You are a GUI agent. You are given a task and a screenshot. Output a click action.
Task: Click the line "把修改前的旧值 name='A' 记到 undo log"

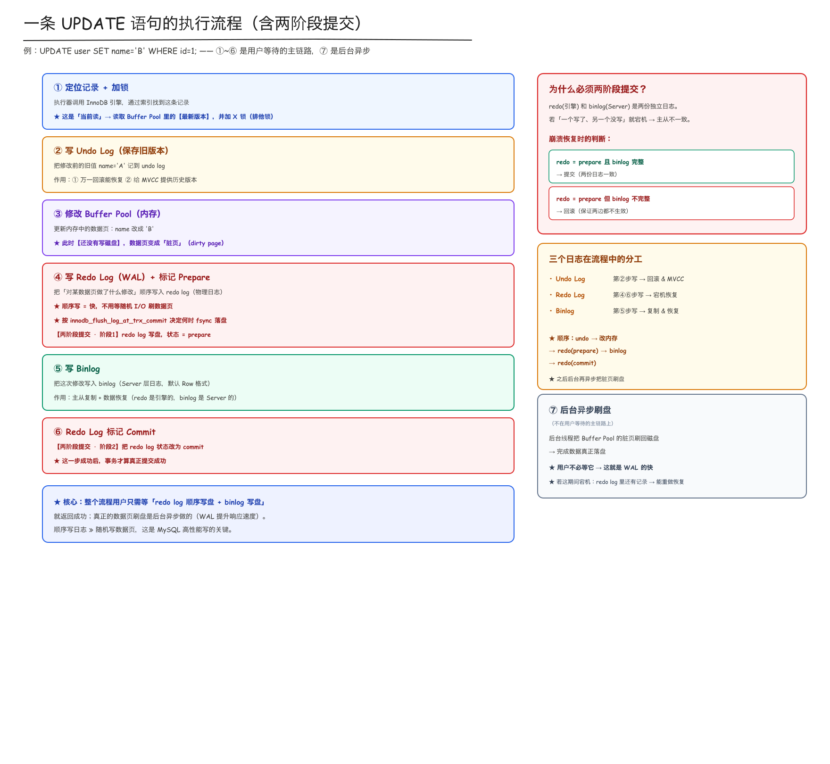[x=109, y=166]
